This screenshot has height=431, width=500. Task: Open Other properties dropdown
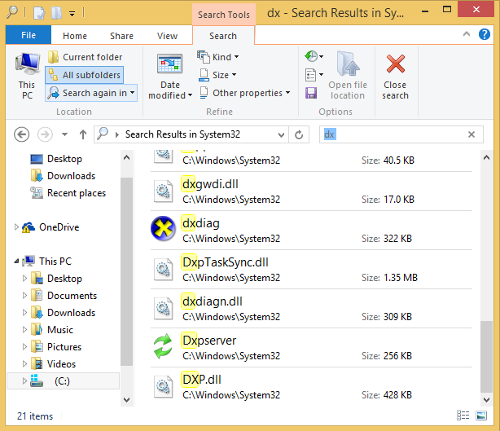[x=244, y=93]
